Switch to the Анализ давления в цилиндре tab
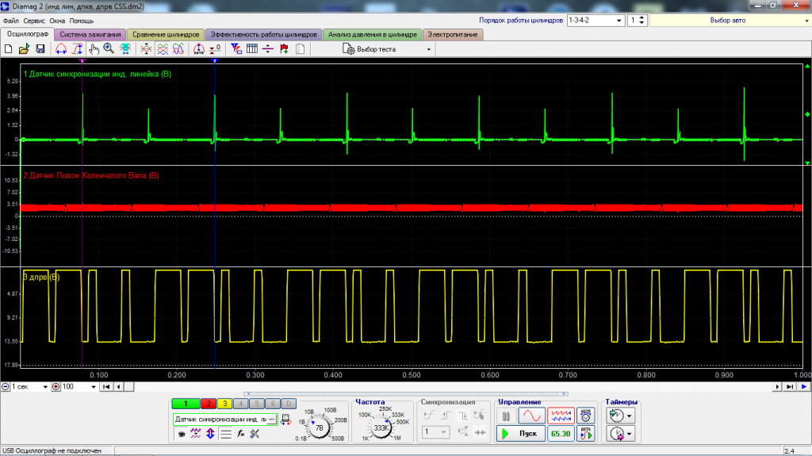 [x=373, y=34]
